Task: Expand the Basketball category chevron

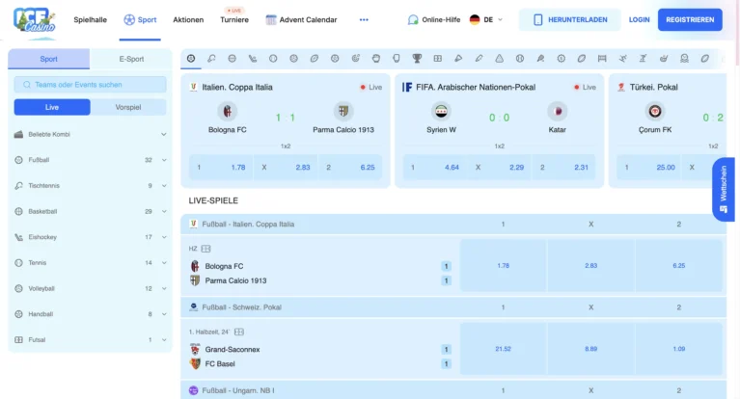Action: [164, 211]
